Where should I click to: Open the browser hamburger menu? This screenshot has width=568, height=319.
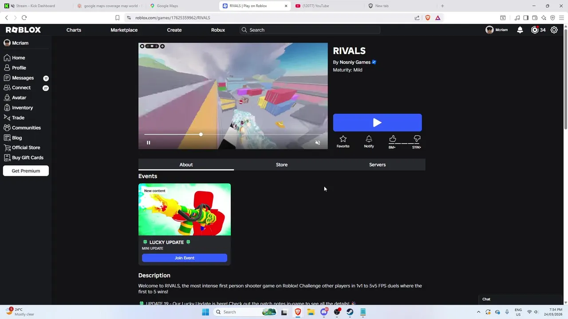coord(561,18)
